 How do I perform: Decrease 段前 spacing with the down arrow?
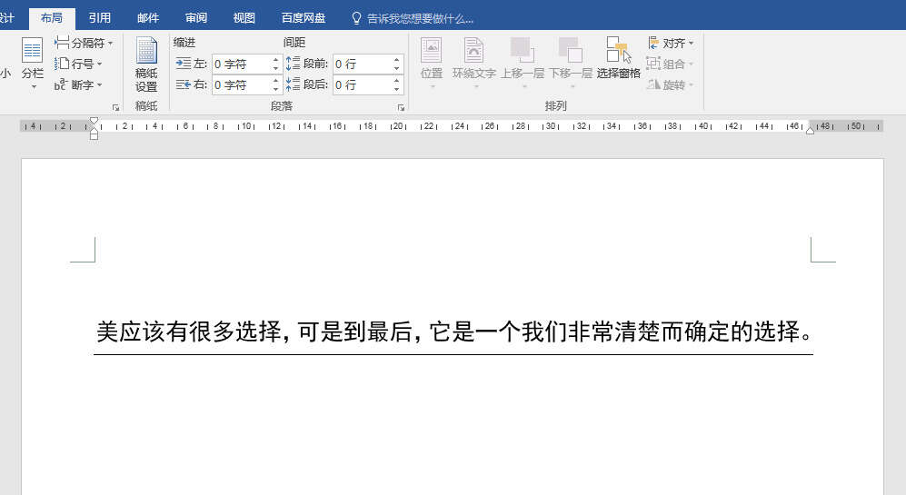(x=397, y=68)
